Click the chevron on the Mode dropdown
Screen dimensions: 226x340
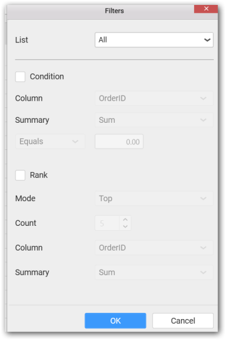pyautogui.click(x=203, y=199)
